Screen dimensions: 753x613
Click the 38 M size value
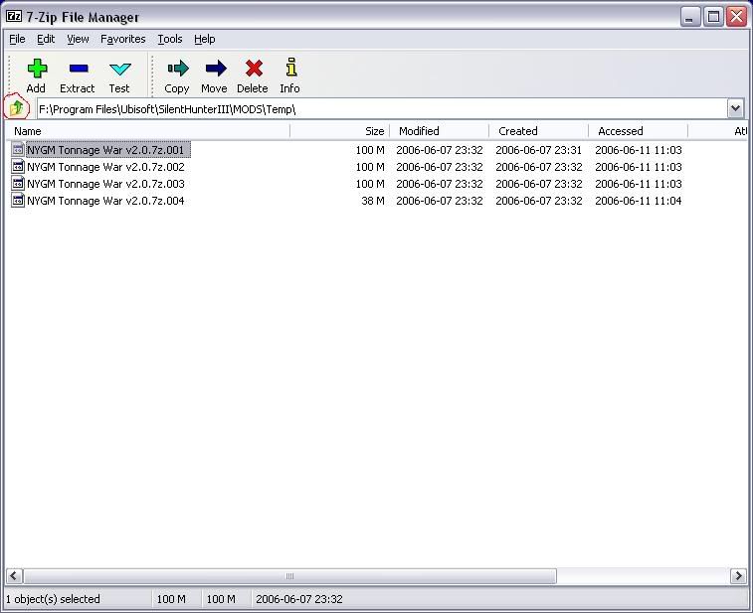coord(373,201)
